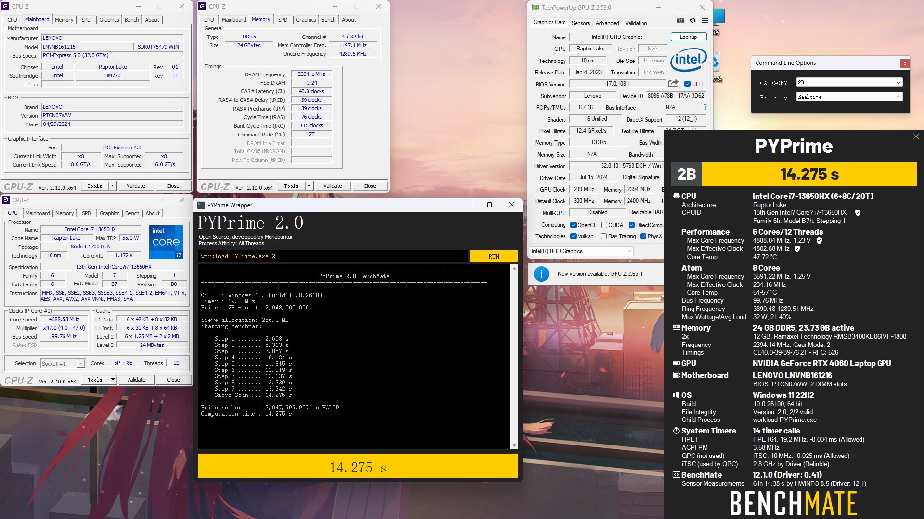This screenshot has height=519, width=924.
Task: Toggle the Ray Tracing checkbox
Action: [603, 236]
